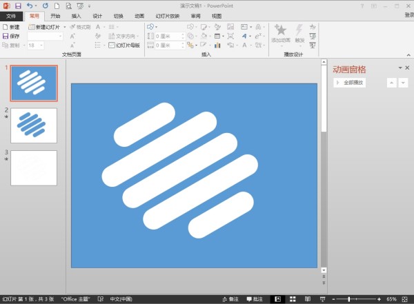The image size is (414, 304).
Task: Select slide 2 thumbnail in the slide panel
Action: tap(34, 125)
